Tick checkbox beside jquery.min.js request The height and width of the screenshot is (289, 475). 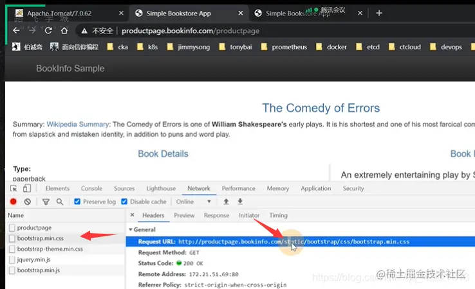click(12, 259)
